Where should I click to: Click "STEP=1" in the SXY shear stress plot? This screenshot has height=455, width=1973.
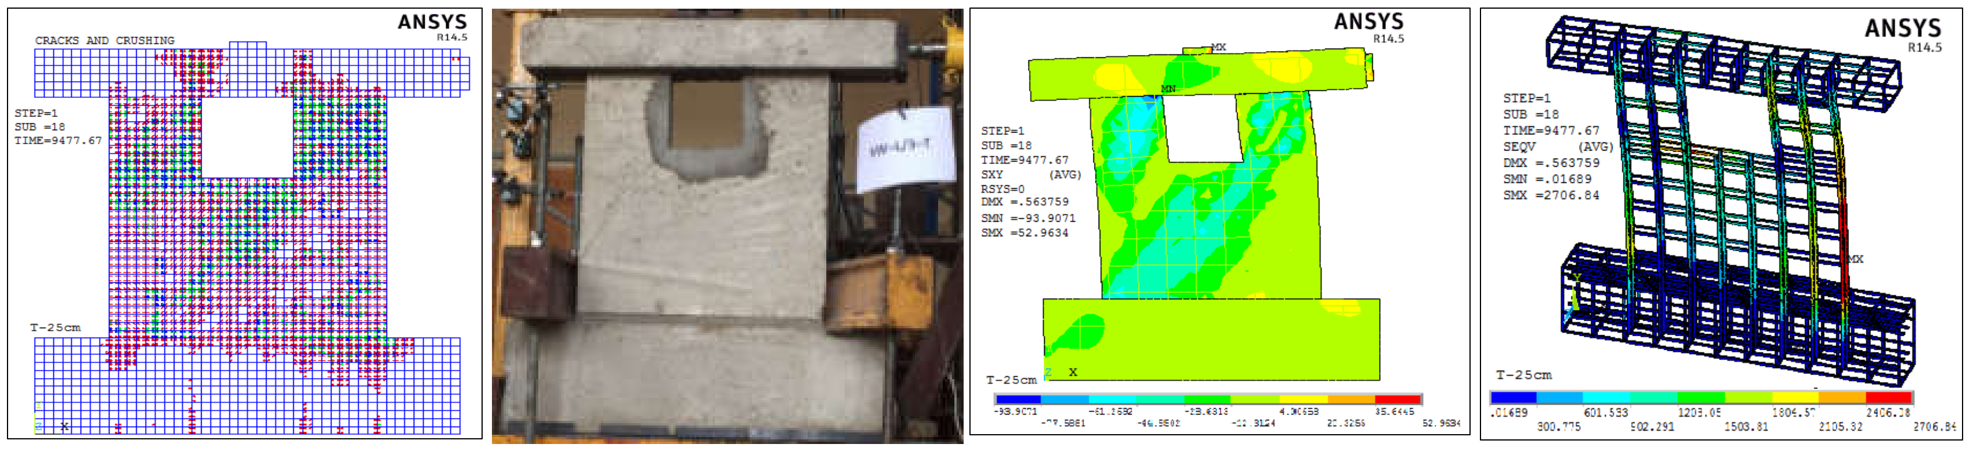coord(1002,131)
